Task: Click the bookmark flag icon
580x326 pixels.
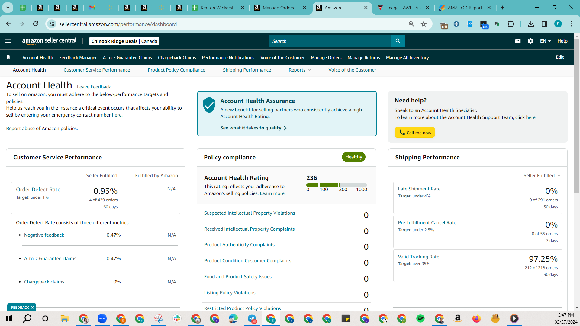Action: 8,57
